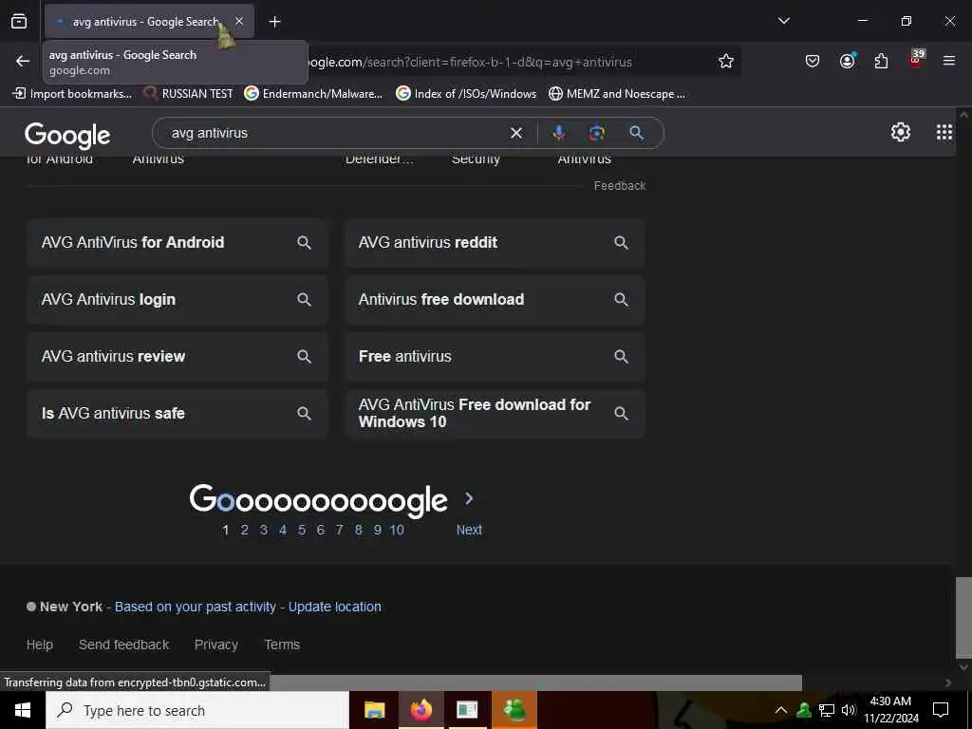Show hidden tray icons chevron
This screenshot has height=729, width=972.
(781, 710)
